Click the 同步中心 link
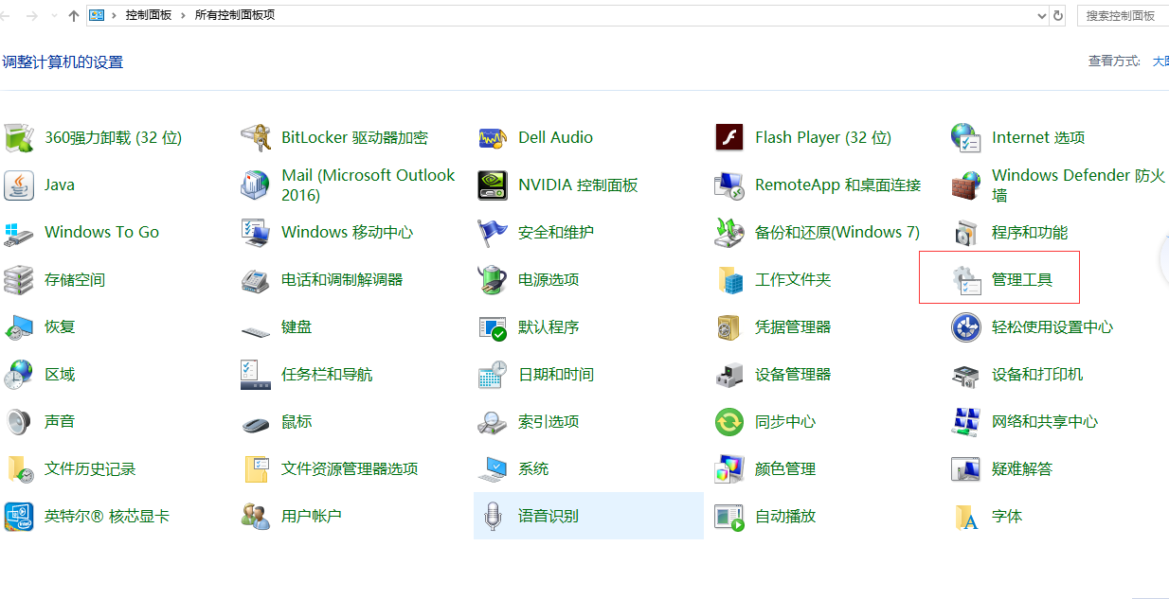Viewport: 1169px width, 599px height. (785, 421)
